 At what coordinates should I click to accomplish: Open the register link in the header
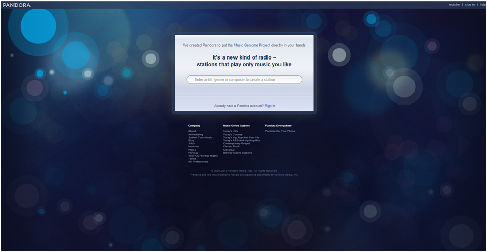click(454, 5)
